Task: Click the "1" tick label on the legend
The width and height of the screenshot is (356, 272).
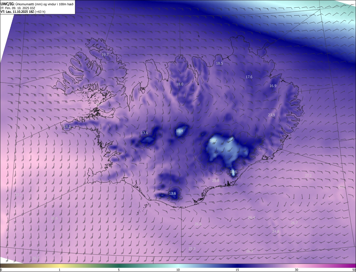Action: [x=60, y=270]
